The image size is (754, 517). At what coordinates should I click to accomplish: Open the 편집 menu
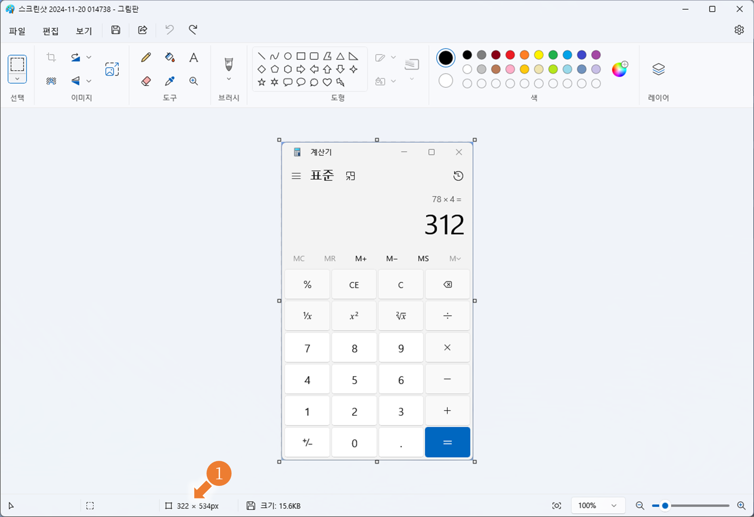(x=51, y=31)
